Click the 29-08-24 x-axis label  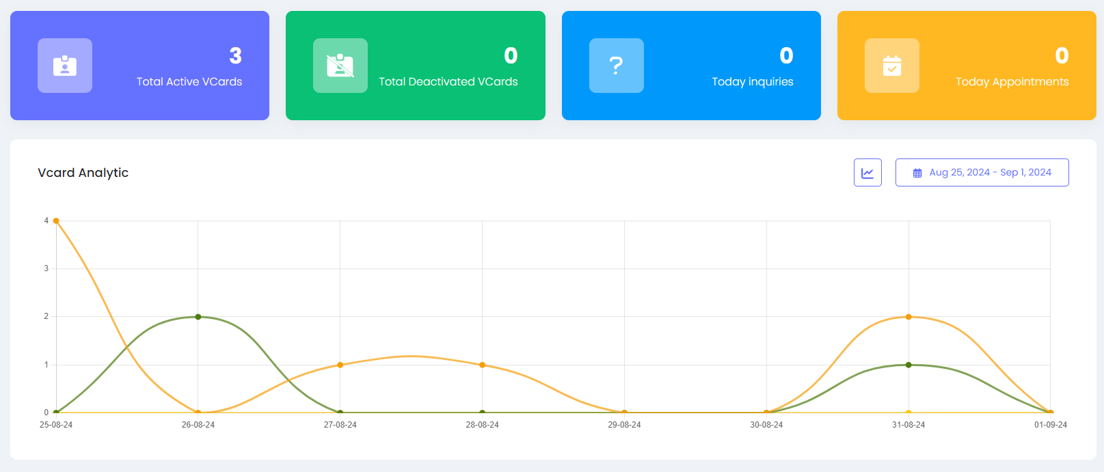click(x=624, y=425)
